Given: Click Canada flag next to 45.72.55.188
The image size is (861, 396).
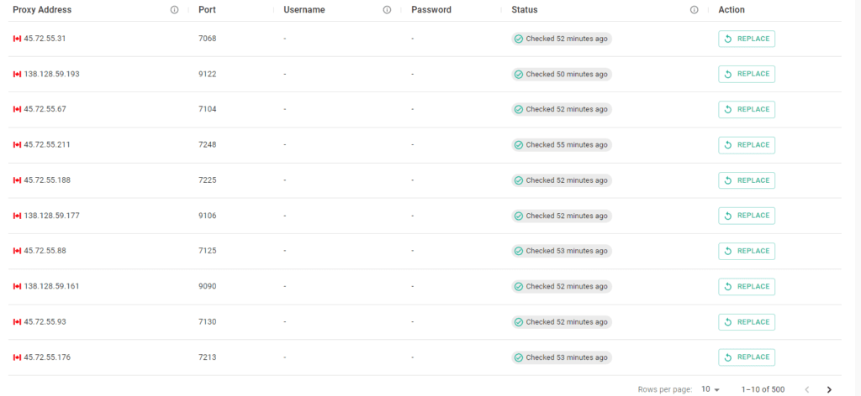Looking at the screenshot, I should (17, 180).
